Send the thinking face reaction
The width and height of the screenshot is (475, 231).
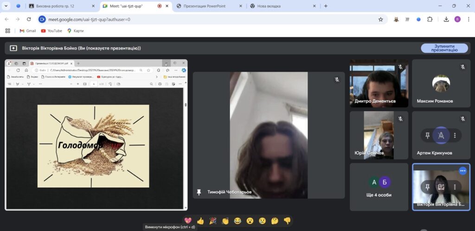point(275,221)
